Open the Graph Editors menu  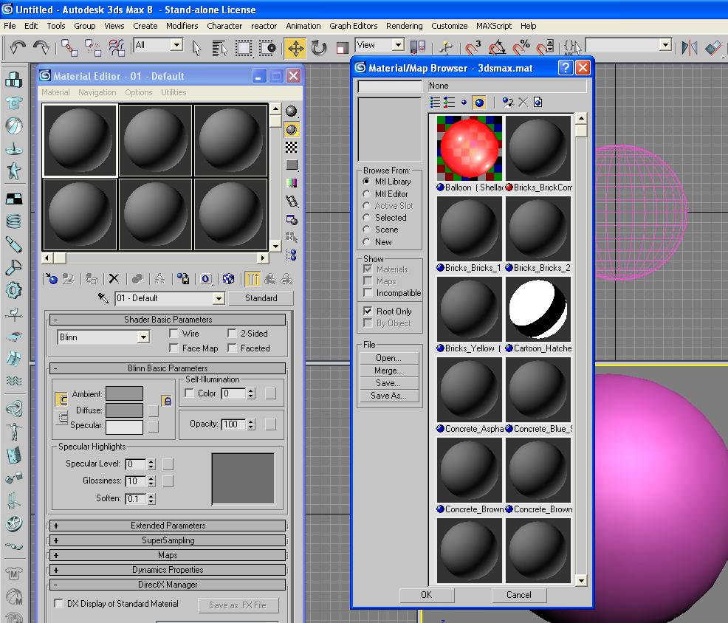tap(354, 26)
